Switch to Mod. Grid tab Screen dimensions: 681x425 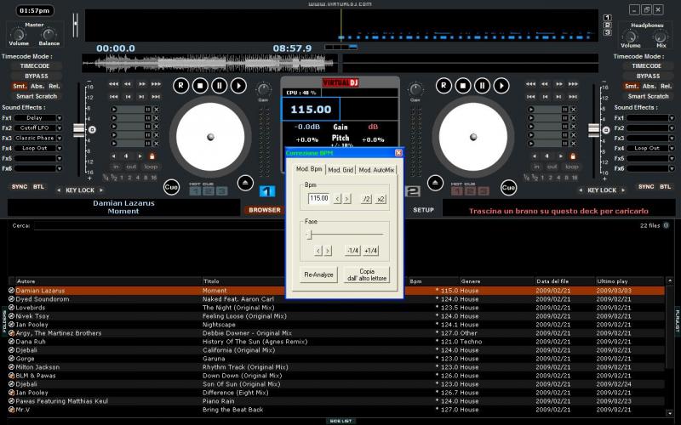coord(340,170)
